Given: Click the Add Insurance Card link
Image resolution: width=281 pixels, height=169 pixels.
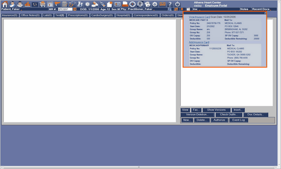Looking at the screenshot, I should pyautogui.click(x=199, y=42).
